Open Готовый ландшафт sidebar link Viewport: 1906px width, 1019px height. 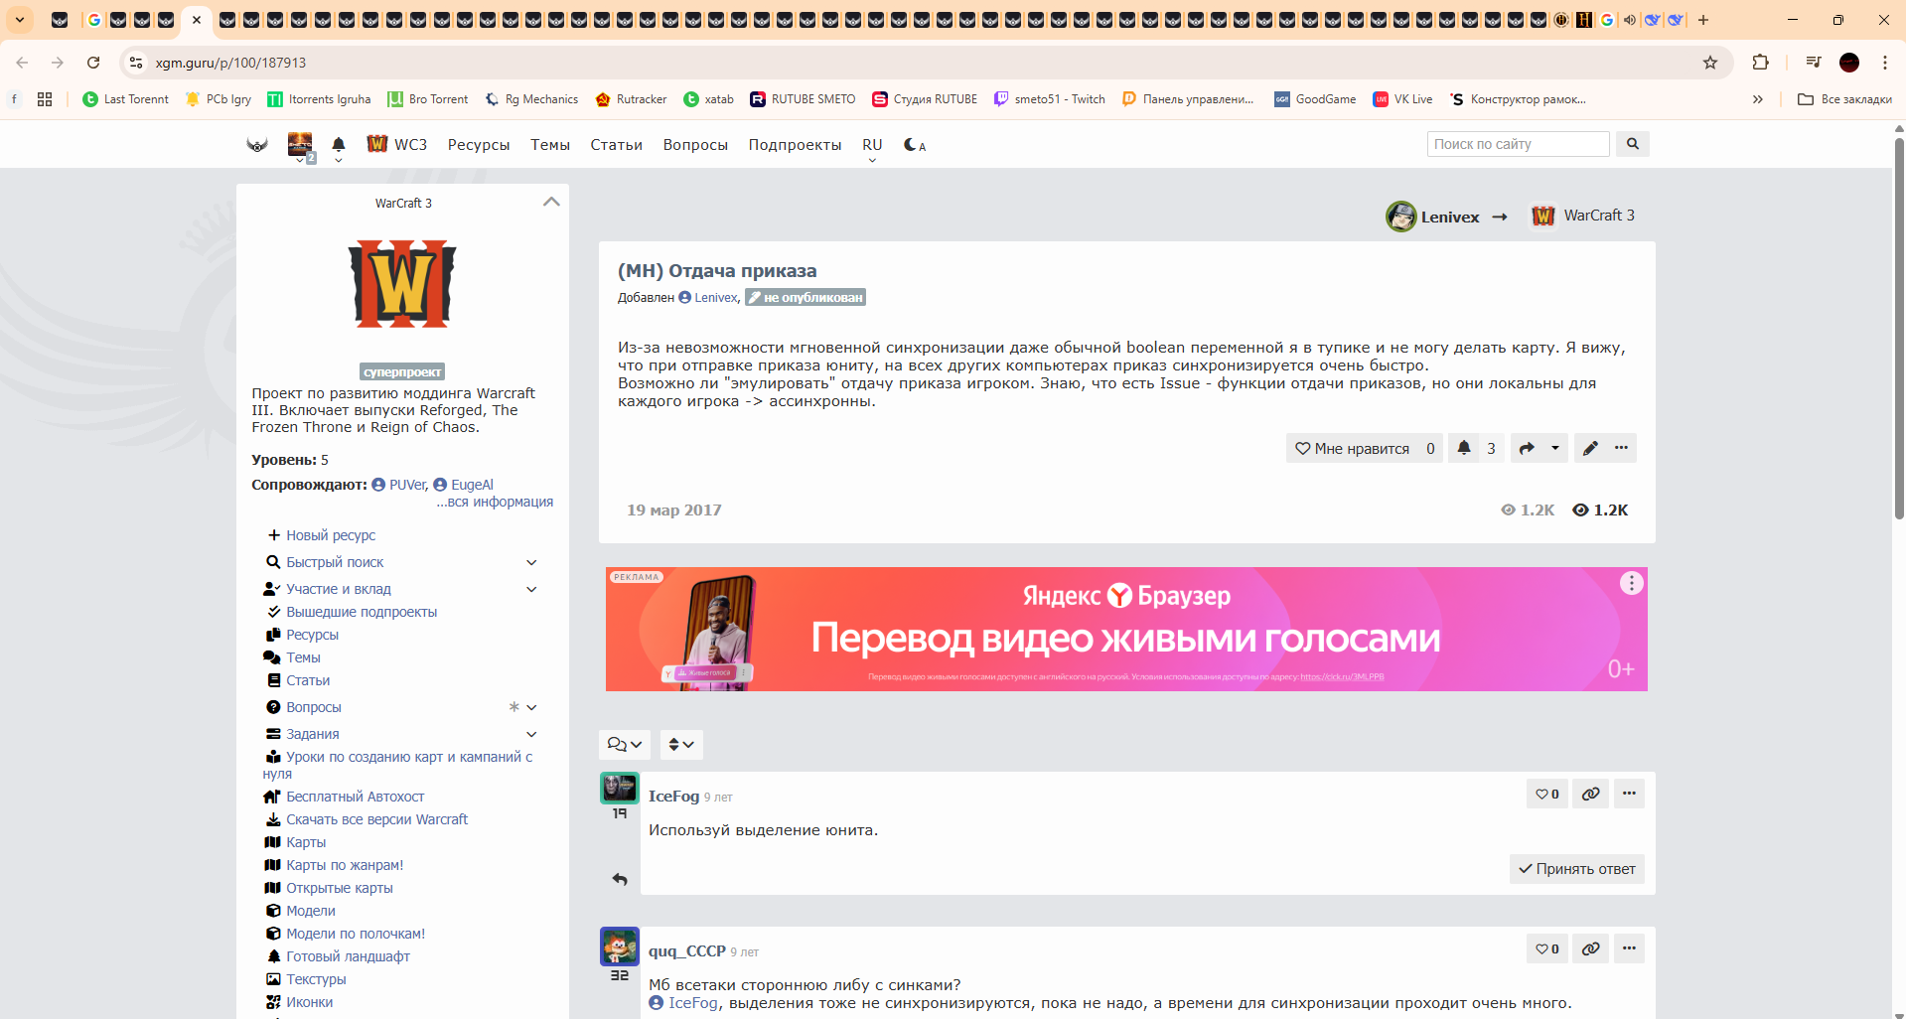coord(348,956)
